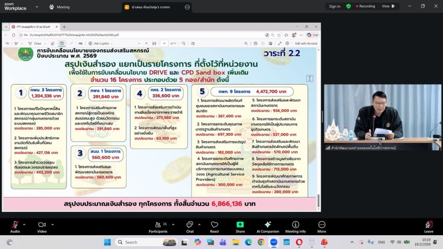Turn on camera with the Video button
The image size is (443, 249).
[x=42, y=226]
